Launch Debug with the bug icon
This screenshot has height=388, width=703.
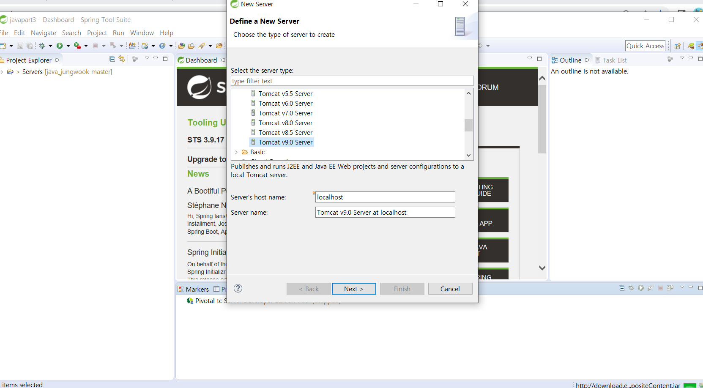42,46
